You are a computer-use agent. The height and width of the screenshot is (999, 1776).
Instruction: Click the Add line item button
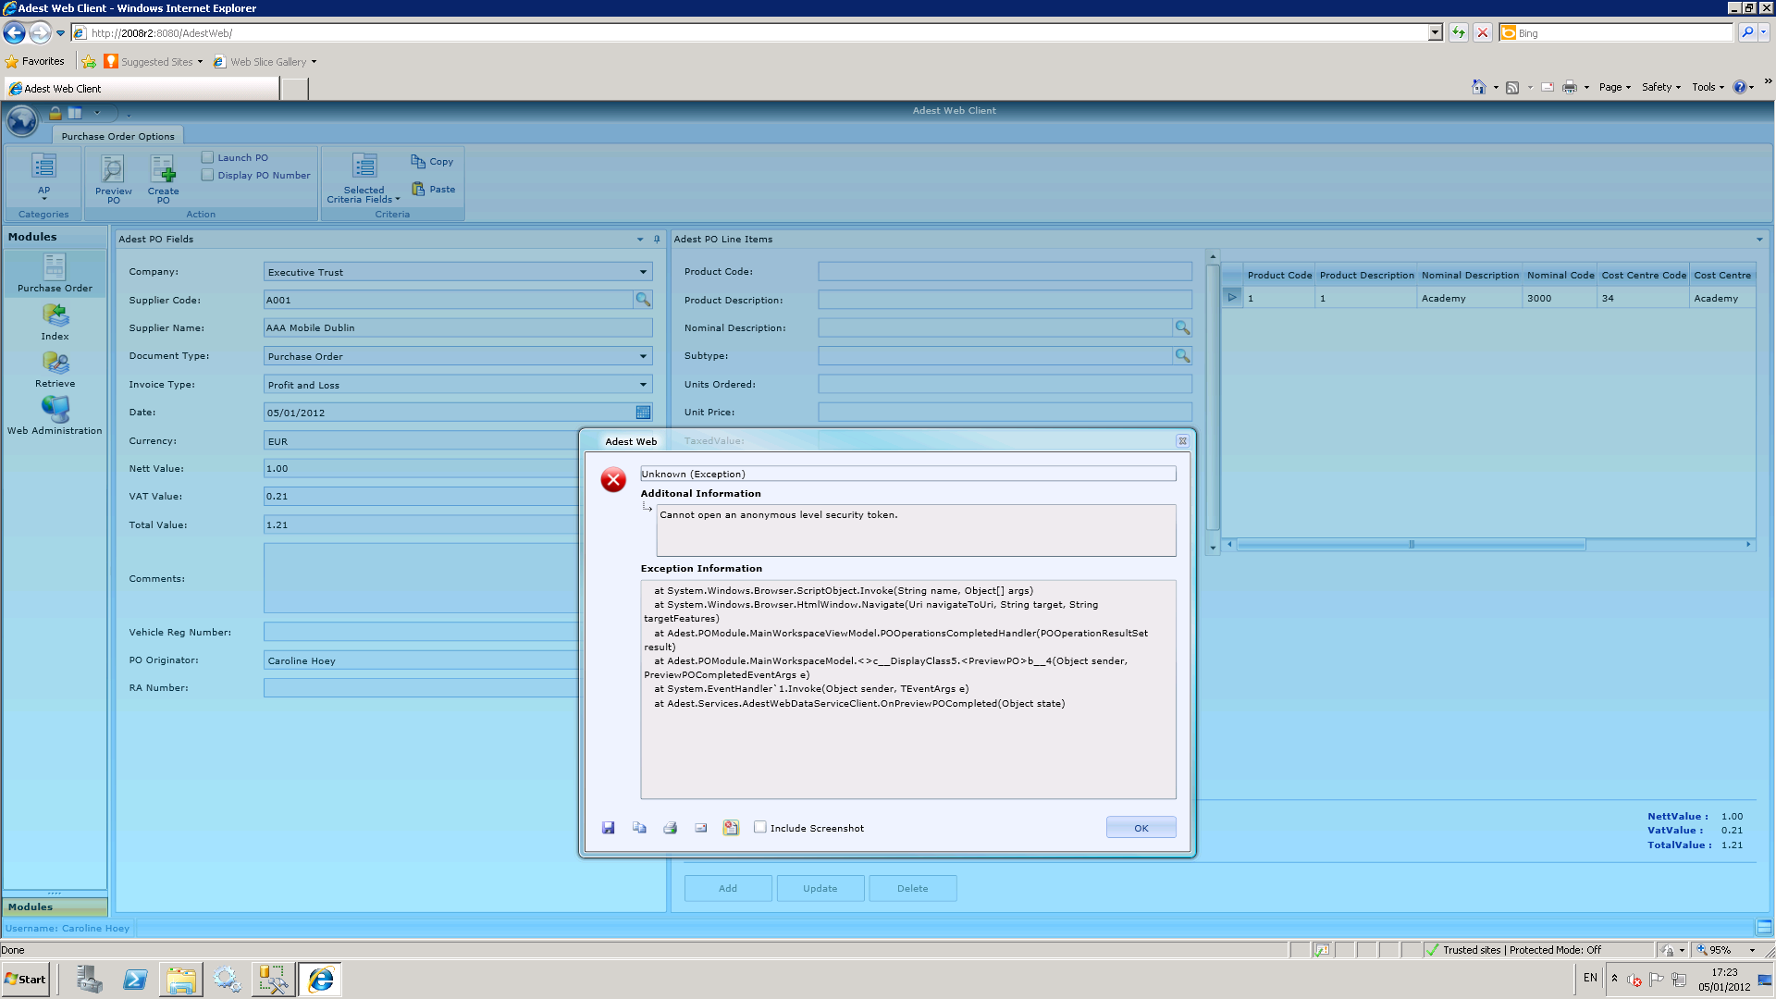(728, 888)
